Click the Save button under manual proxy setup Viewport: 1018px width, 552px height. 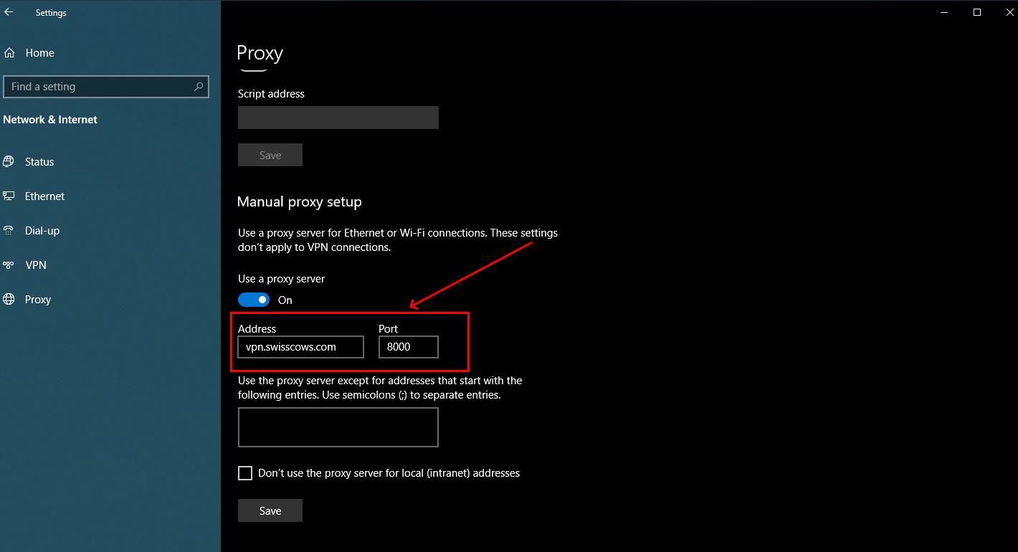[270, 510]
